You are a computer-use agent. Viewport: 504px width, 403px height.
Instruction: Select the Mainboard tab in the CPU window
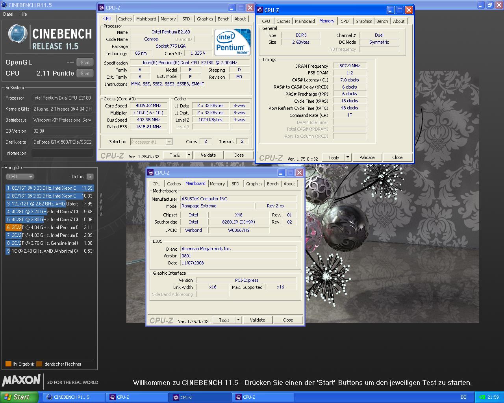(x=146, y=19)
